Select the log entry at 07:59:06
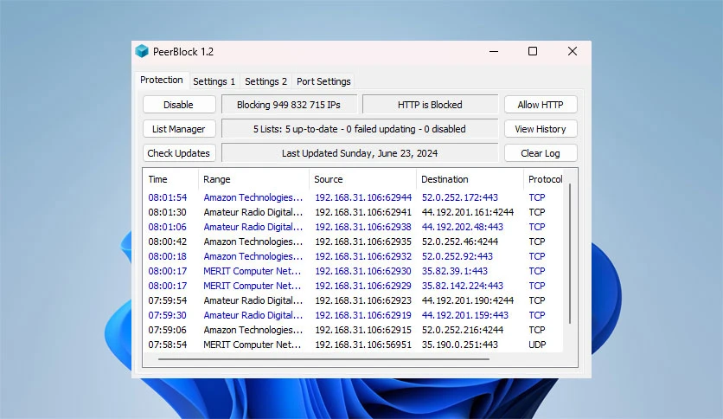Image resolution: width=723 pixels, height=419 pixels. 353,330
